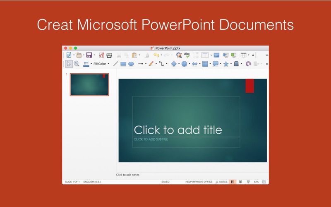Image resolution: width=331 pixels, height=207 pixels.
Task: Save the document with the floppy icon
Action: [89, 55]
